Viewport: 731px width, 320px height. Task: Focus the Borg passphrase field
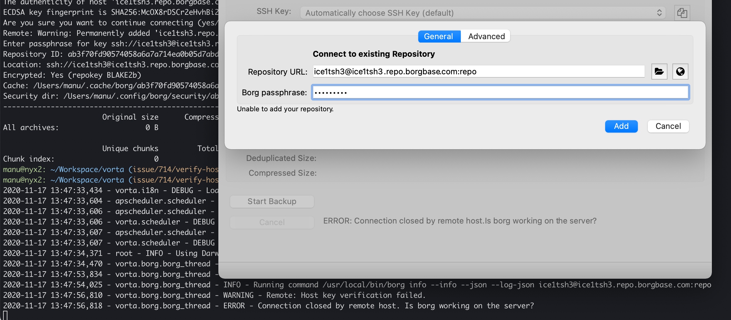point(500,92)
